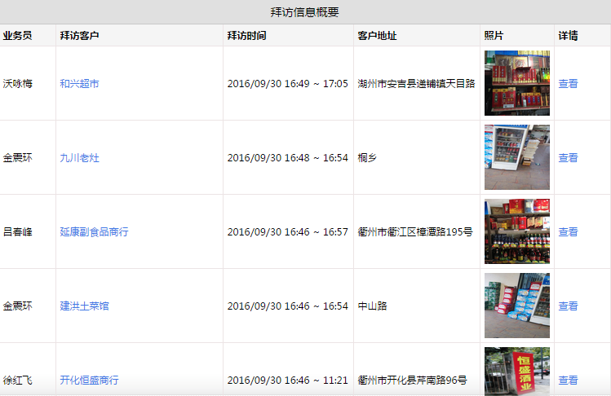
Task: View shelf photo thumbnail for 延康副食品商行
Action: click(x=517, y=231)
